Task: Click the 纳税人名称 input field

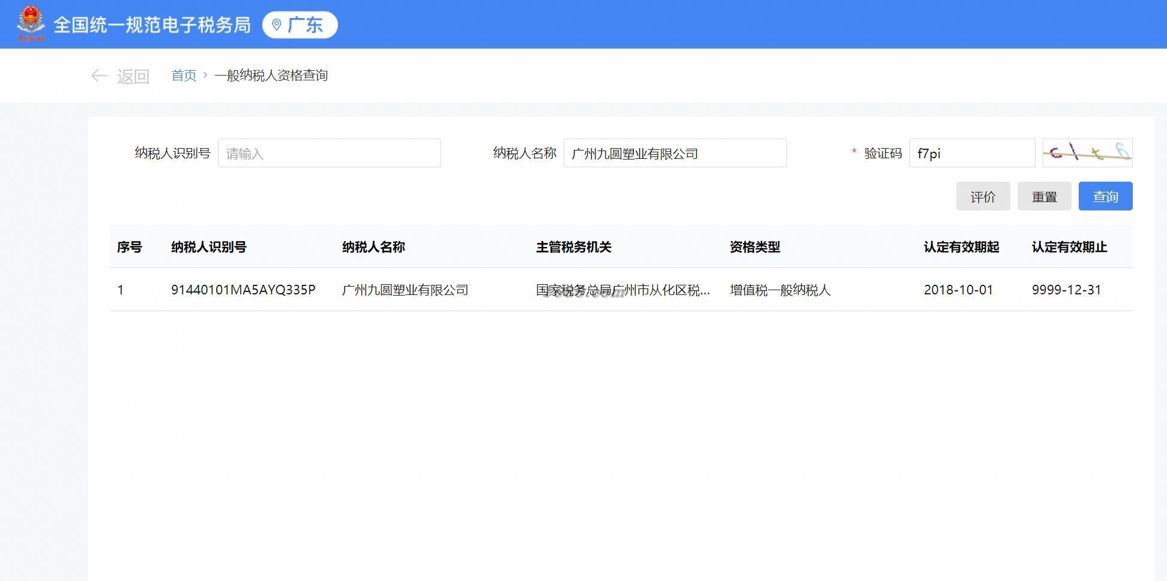Action: tap(675, 153)
